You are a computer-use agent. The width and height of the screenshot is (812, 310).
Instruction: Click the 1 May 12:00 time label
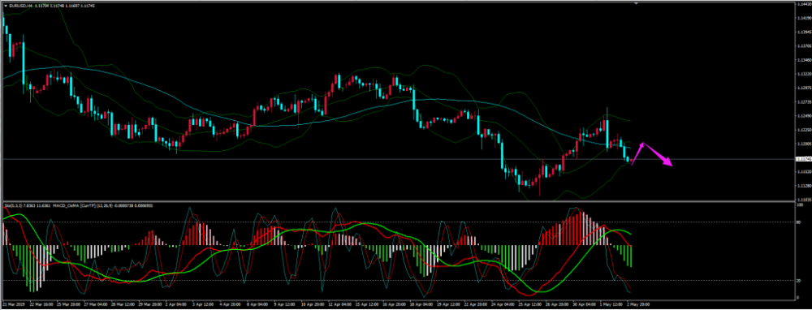pos(611,304)
